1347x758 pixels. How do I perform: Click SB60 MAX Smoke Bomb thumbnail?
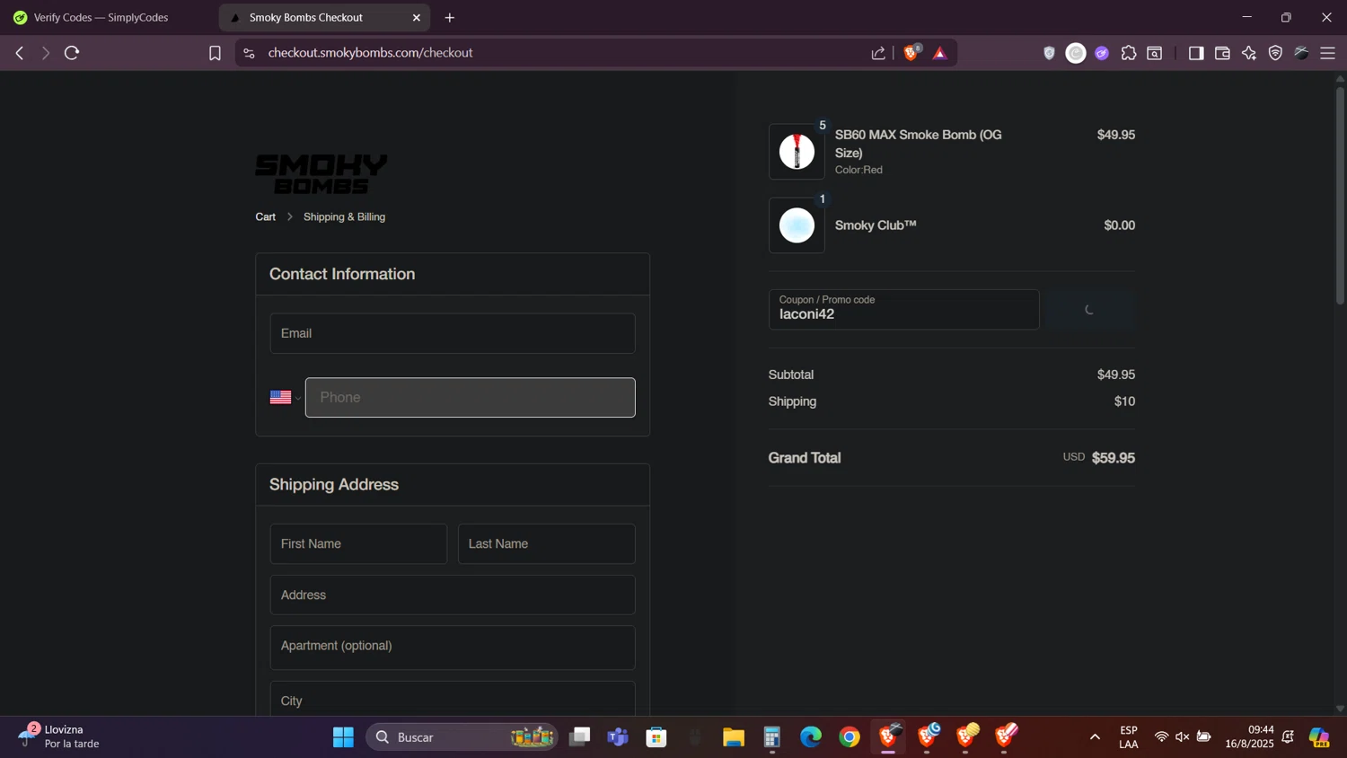coord(797,152)
